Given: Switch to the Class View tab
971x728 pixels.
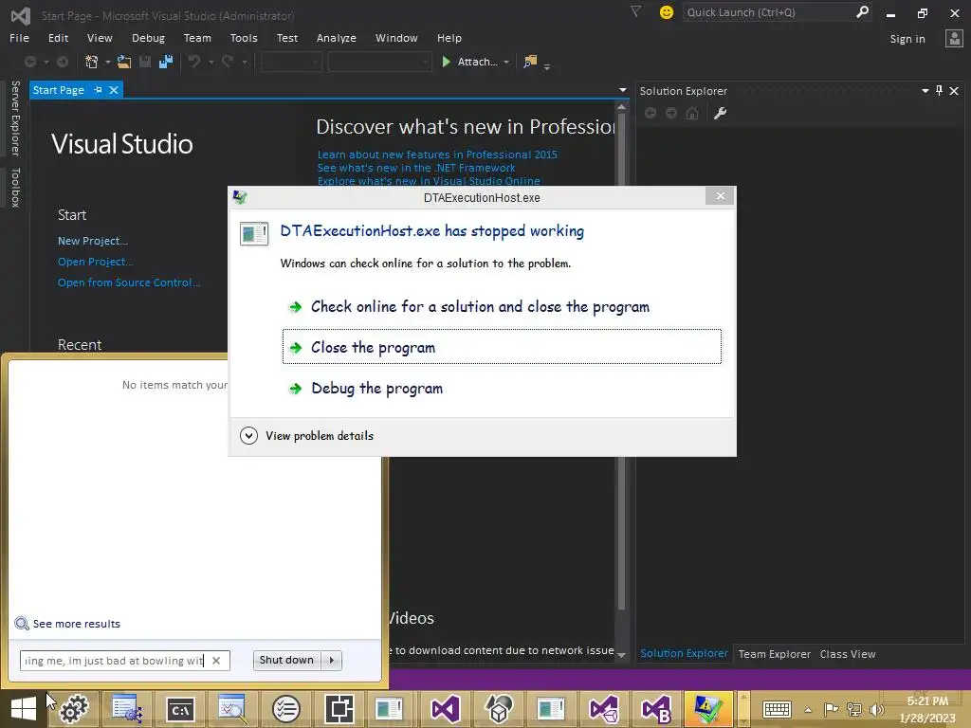Looking at the screenshot, I should 848,654.
